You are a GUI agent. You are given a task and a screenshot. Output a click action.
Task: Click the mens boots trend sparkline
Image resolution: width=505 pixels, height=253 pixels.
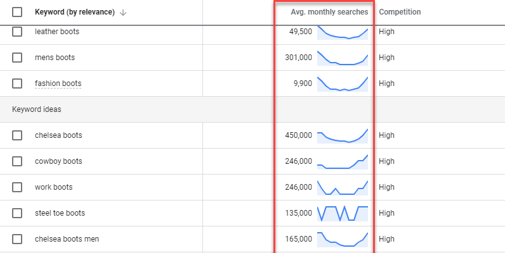(x=342, y=58)
